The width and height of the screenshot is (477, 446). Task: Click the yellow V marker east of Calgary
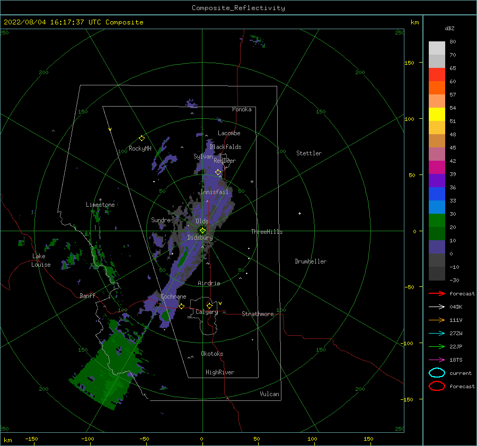pyautogui.click(x=220, y=303)
